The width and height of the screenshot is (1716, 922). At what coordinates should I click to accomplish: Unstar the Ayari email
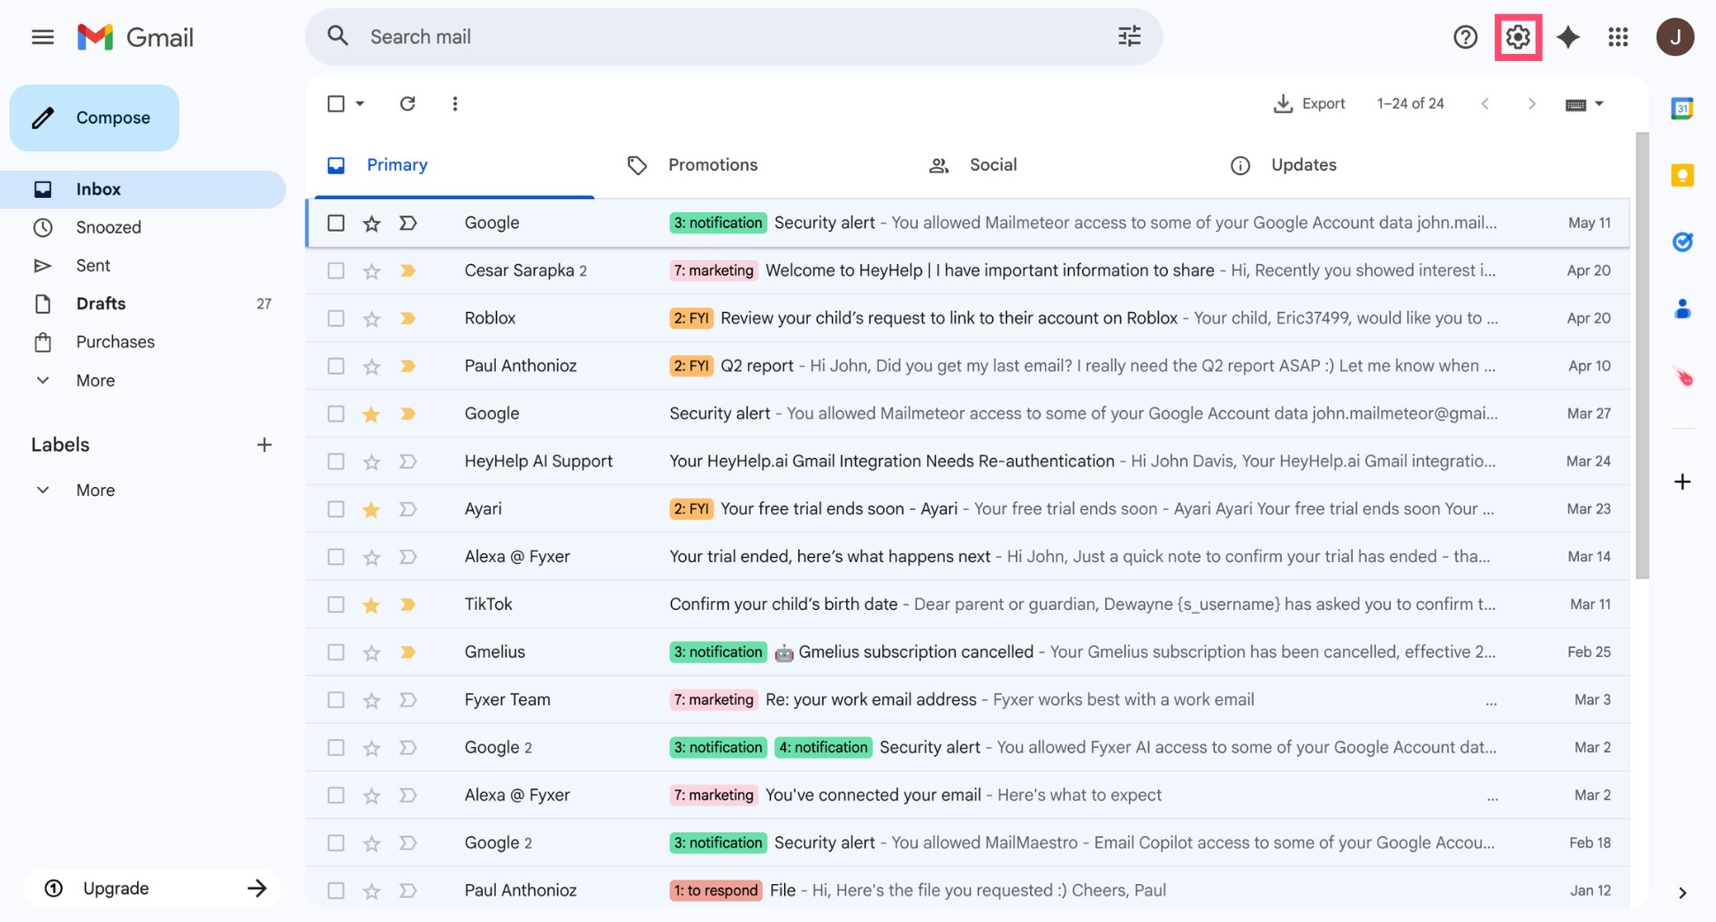coord(371,510)
